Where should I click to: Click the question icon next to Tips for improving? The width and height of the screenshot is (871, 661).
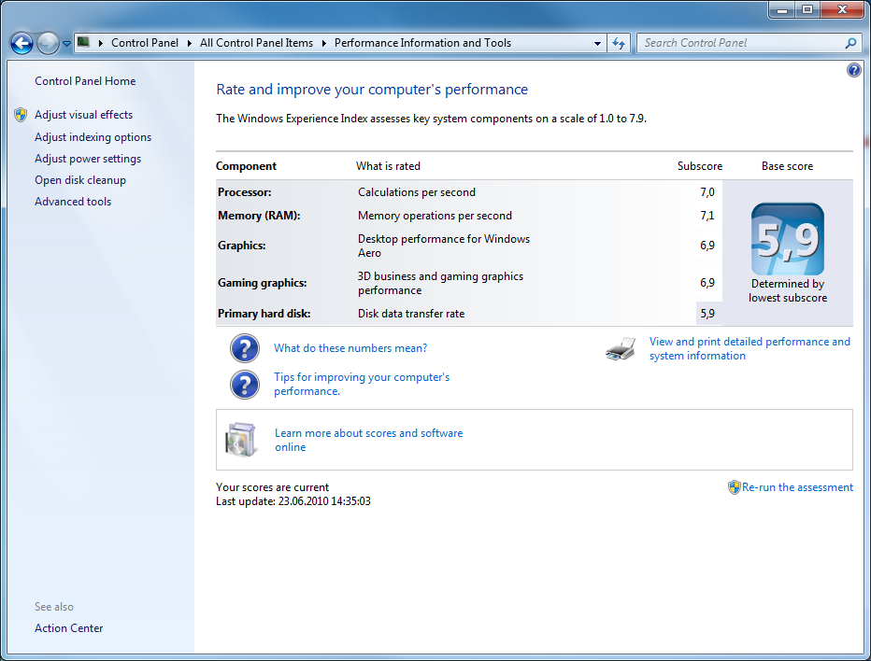pyautogui.click(x=245, y=385)
